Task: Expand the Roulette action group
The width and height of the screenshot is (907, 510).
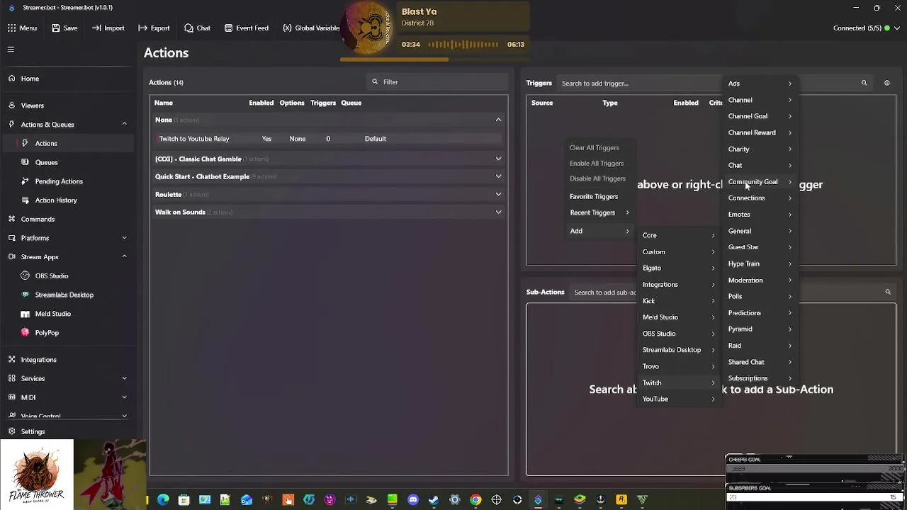Action: pyautogui.click(x=498, y=195)
